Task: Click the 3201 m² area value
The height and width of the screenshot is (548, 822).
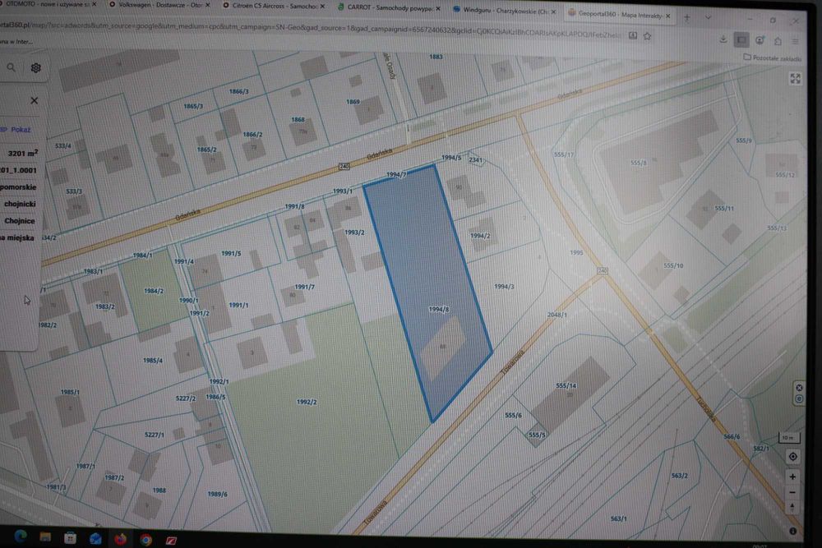Action: click(x=22, y=153)
